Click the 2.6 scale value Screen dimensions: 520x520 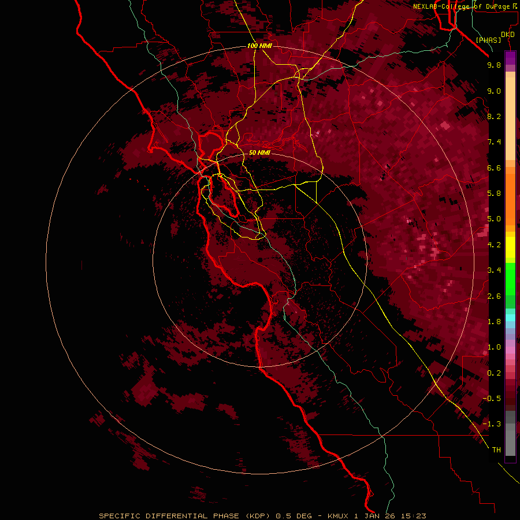coord(494,296)
